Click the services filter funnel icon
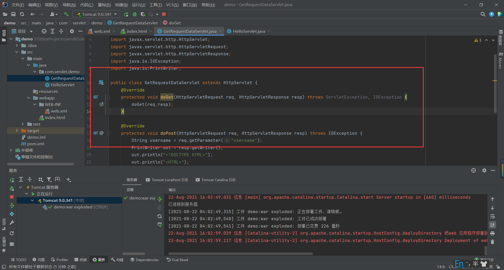Screen dimensions: 504x270 click(x=49, y=180)
